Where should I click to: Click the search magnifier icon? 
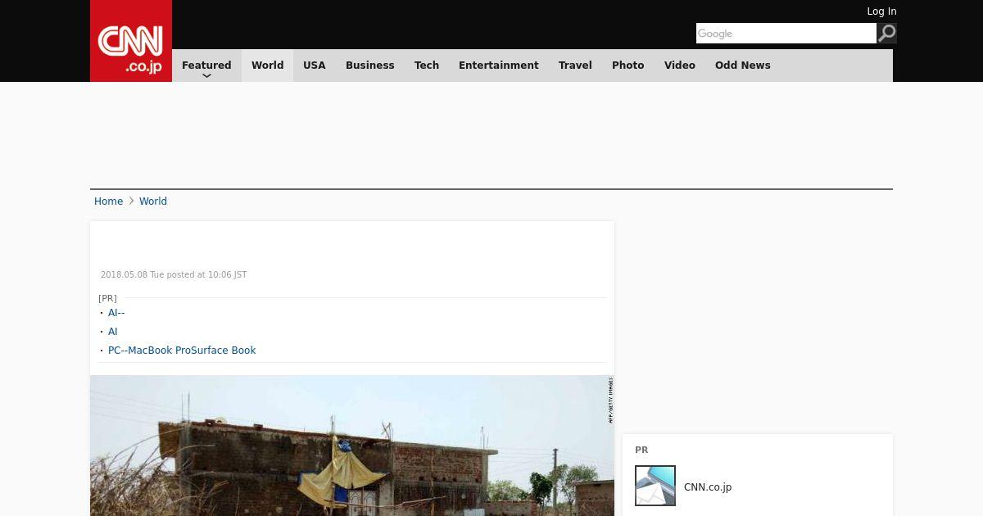coord(886,33)
